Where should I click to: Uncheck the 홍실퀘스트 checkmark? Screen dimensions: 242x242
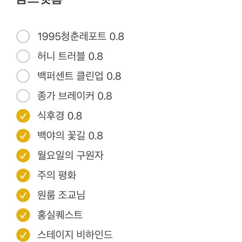(23, 215)
